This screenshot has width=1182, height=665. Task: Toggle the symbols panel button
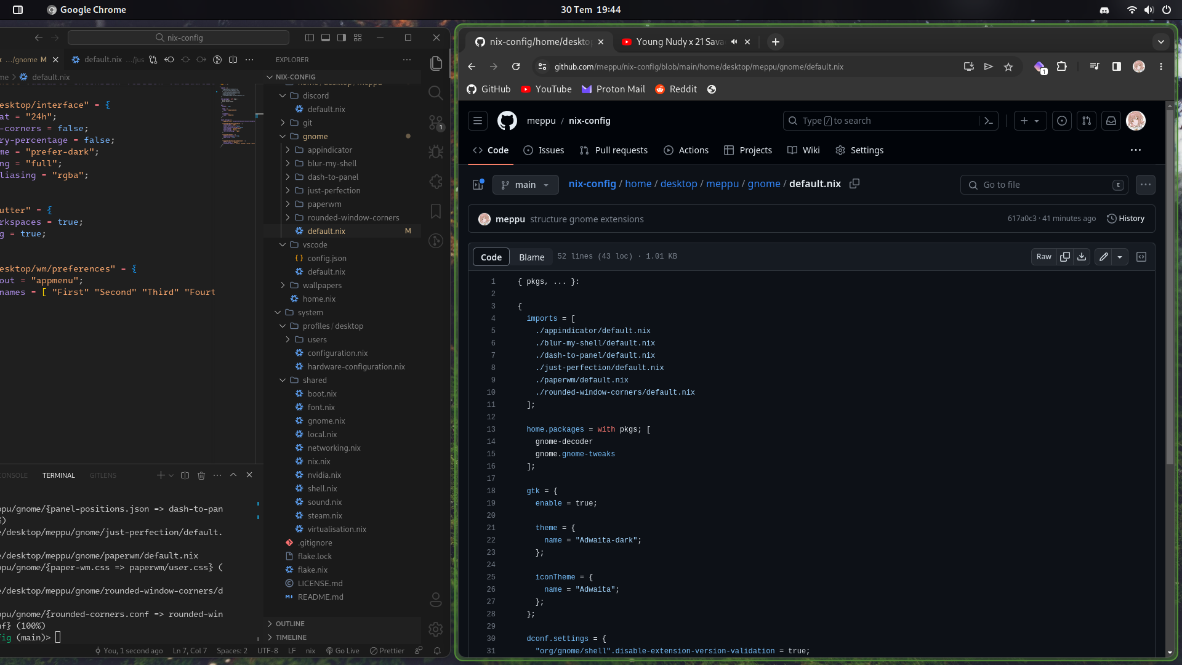pyautogui.click(x=1141, y=257)
